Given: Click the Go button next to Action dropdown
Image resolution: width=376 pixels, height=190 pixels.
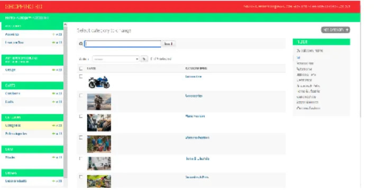Looking at the screenshot, I should (x=144, y=59).
